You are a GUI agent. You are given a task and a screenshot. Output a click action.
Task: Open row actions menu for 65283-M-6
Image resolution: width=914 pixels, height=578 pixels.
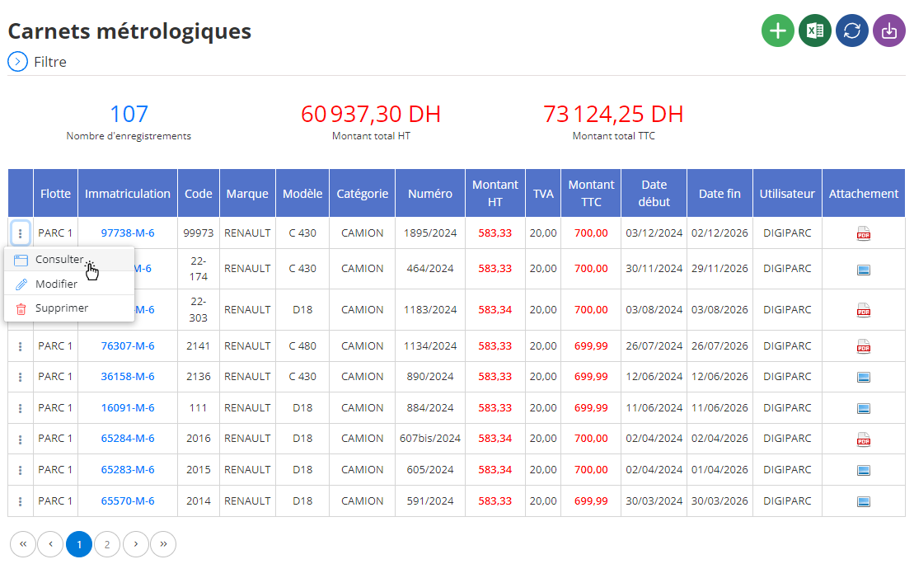click(21, 470)
